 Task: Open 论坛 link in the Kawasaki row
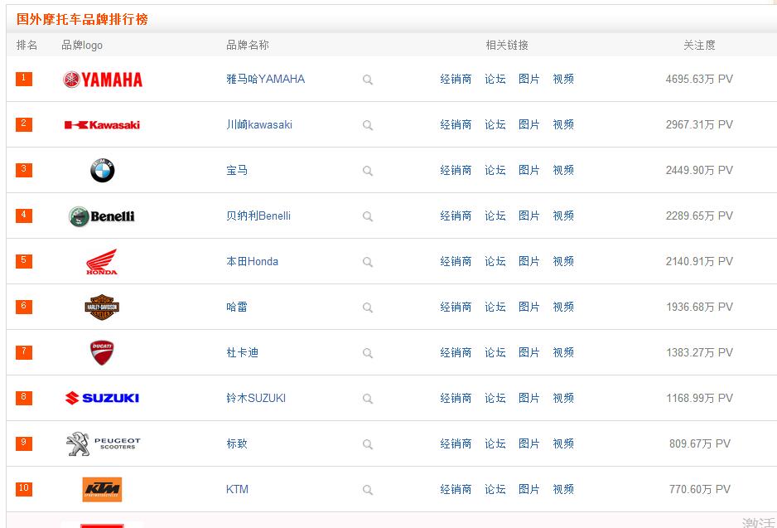[495, 125]
